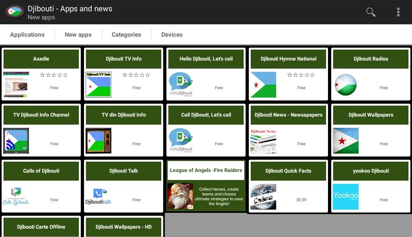Select Djibouti News - Newsapapers title
Viewport: 412px width, 237px height.
288,115
